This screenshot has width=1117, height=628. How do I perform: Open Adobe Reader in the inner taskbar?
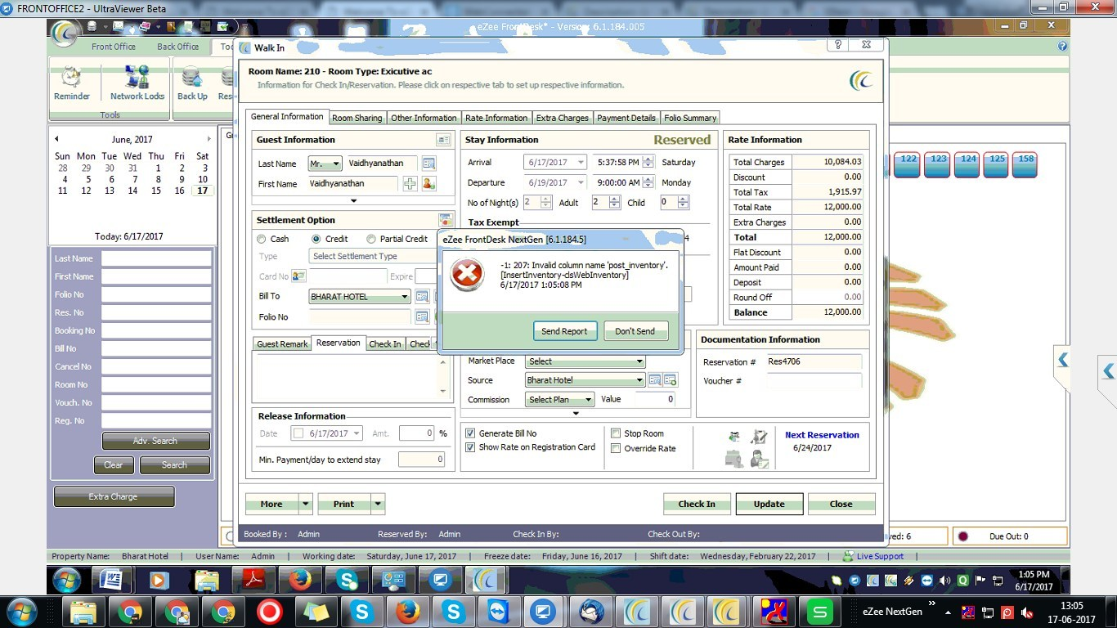254,581
